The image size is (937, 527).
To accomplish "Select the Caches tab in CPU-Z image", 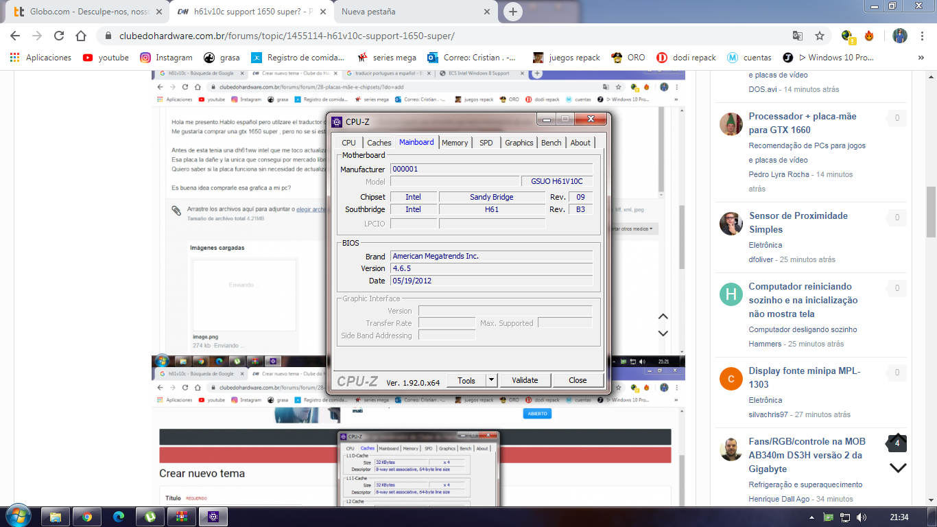I will point(379,143).
